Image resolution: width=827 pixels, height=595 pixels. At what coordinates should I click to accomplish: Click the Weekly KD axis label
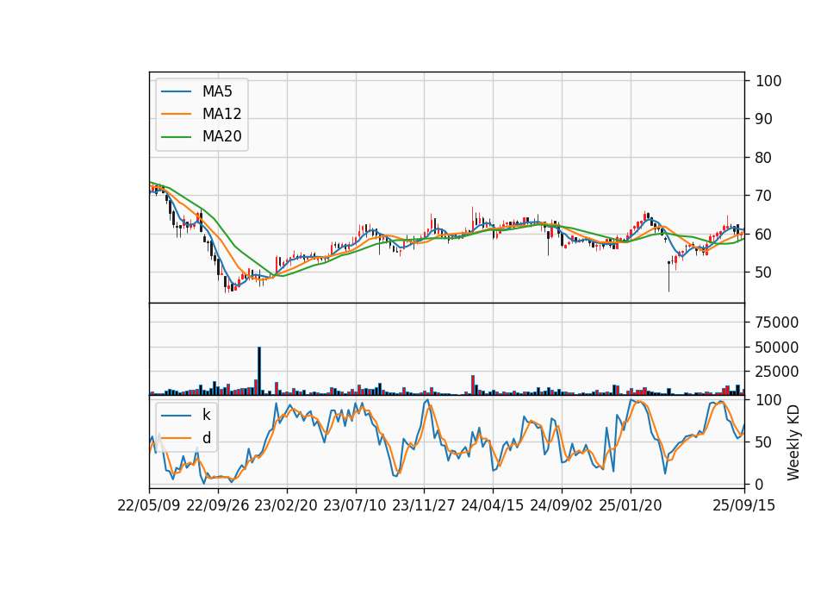point(793,443)
